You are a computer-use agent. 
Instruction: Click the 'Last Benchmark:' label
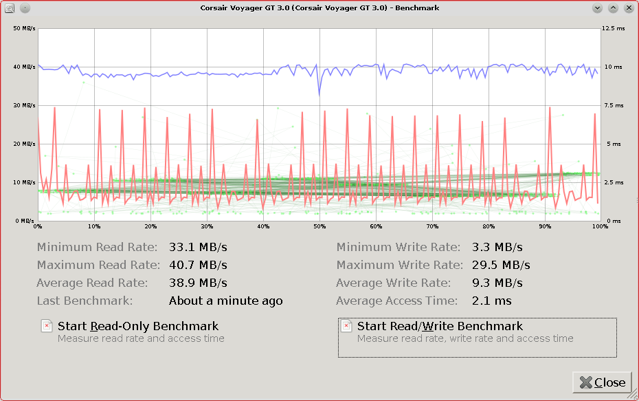coord(85,301)
